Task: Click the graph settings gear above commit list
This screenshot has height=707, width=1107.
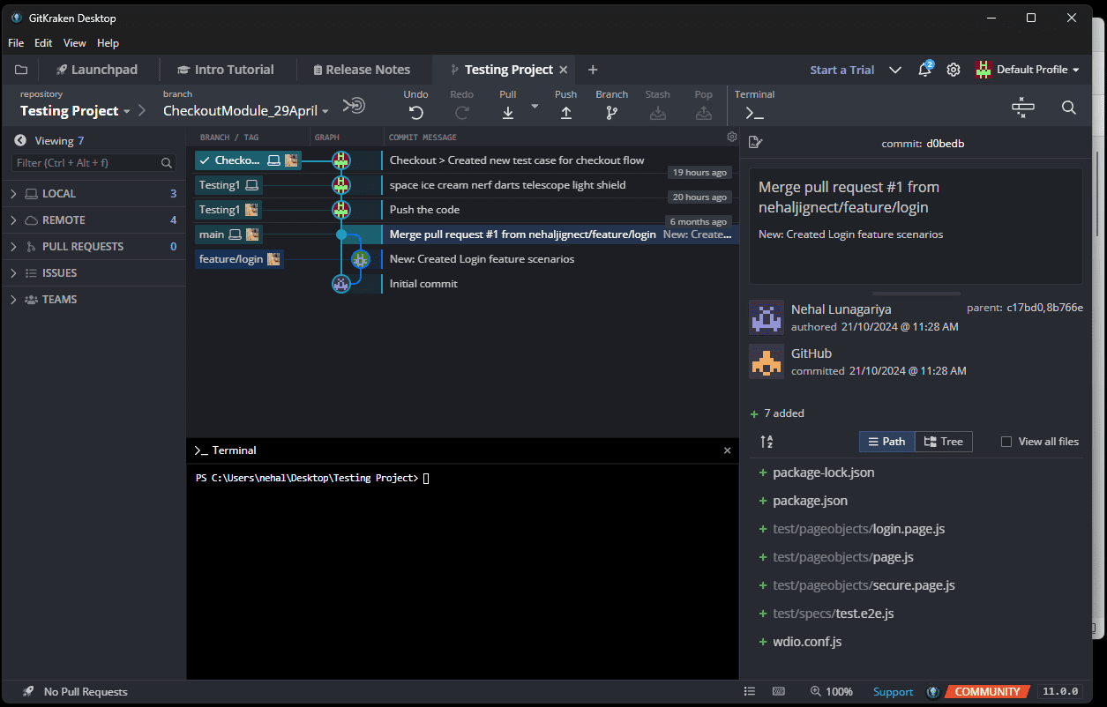Action: pos(731,137)
